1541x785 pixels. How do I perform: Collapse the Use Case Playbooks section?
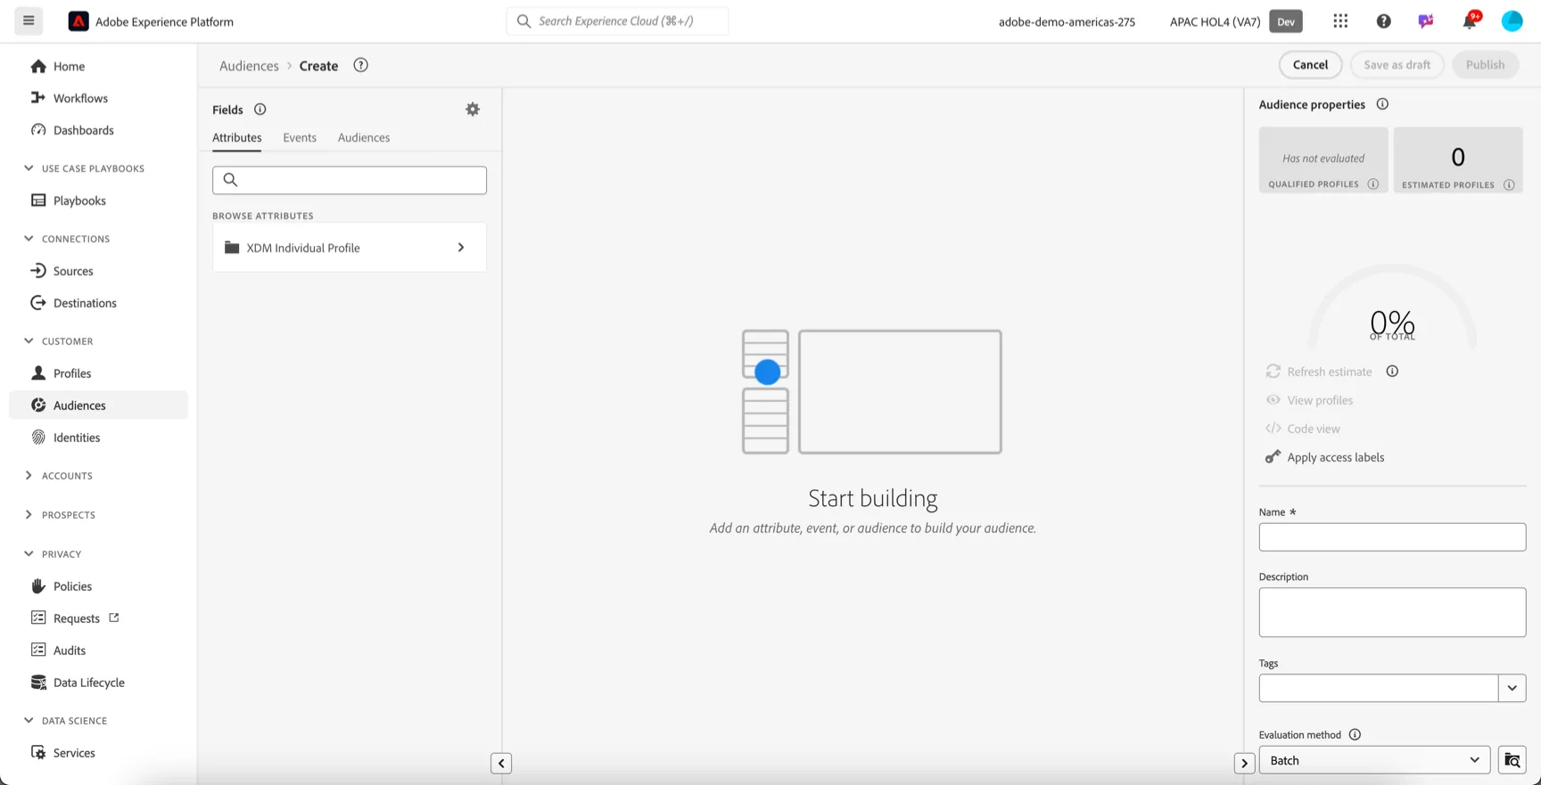[29, 168]
